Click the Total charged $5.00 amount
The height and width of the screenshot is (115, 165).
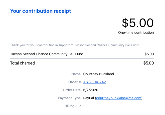pos(149,63)
